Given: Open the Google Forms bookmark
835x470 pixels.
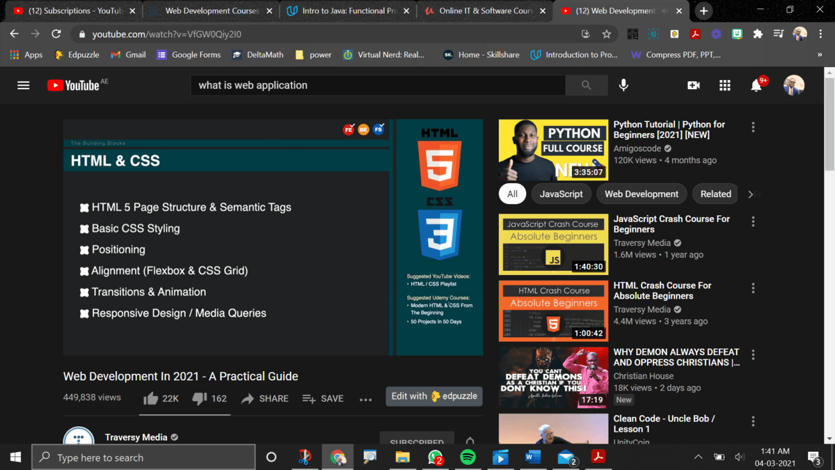Looking at the screenshot, I should click(x=189, y=54).
